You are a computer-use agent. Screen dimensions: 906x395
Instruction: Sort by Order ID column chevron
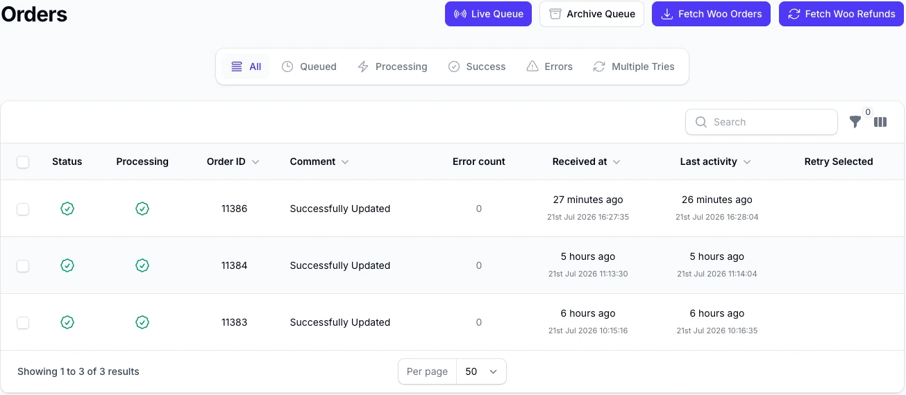[x=255, y=162]
